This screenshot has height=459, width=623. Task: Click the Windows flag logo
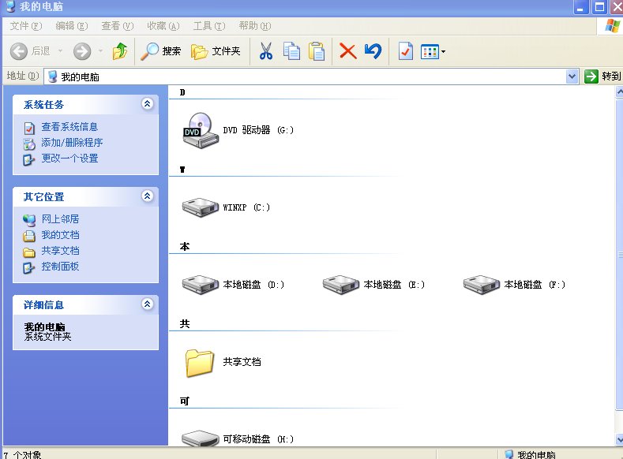click(x=612, y=26)
